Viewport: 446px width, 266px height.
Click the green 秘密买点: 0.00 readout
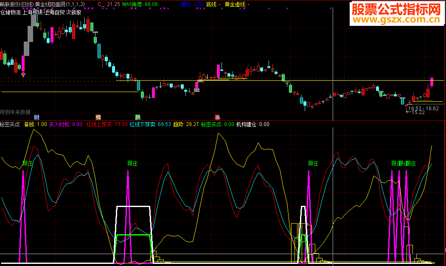coord(218,124)
